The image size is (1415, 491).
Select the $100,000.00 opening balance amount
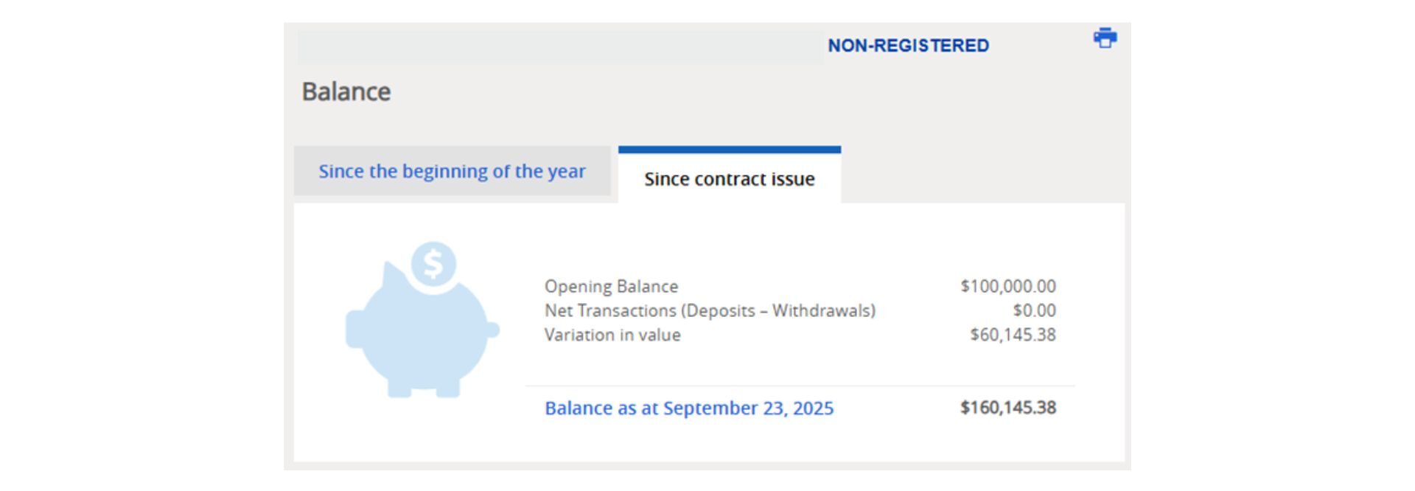click(x=1007, y=286)
